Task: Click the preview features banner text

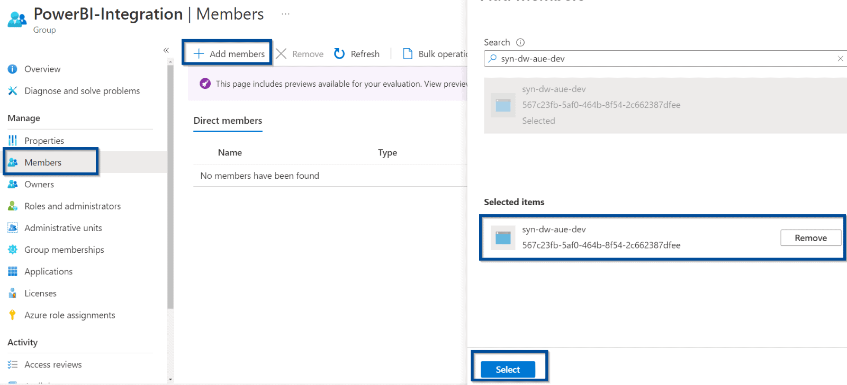Action: (341, 84)
